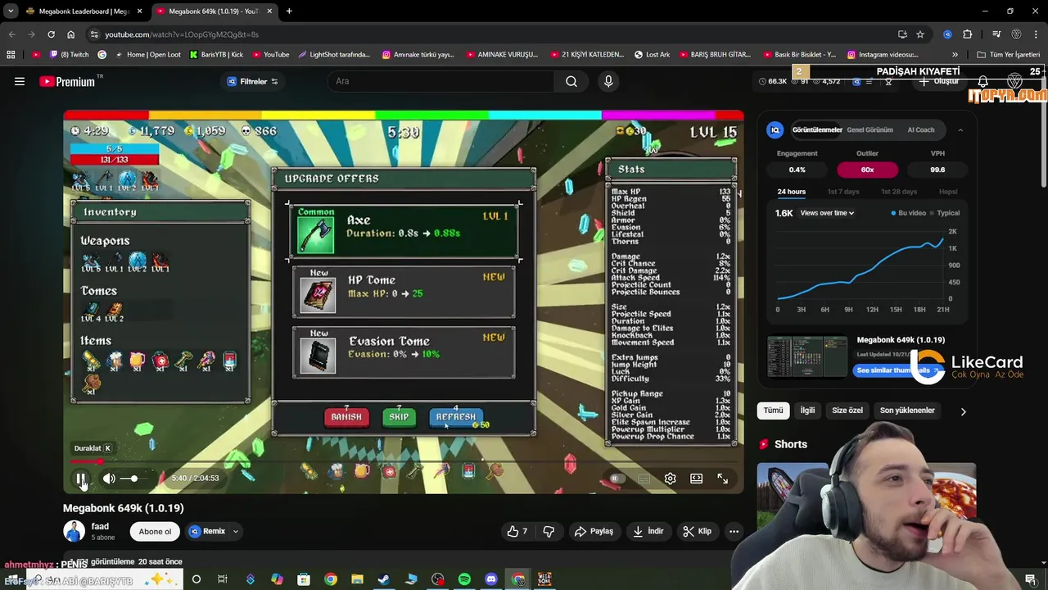1048x590 pixels.
Task: Select the 24 hours range tab
Action: point(791,192)
